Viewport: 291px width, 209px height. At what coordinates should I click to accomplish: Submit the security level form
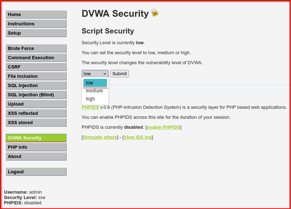pyautogui.click(x=120, y=73)
